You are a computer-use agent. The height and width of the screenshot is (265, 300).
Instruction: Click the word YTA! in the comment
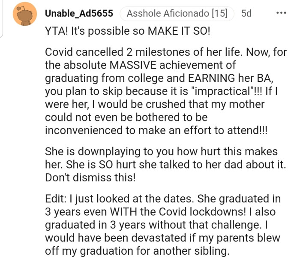click(x=56, y=31)
